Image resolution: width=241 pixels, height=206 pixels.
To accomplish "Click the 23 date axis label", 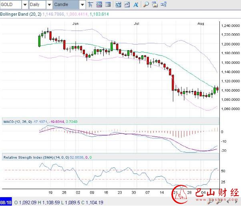I will tap(120, 193).
